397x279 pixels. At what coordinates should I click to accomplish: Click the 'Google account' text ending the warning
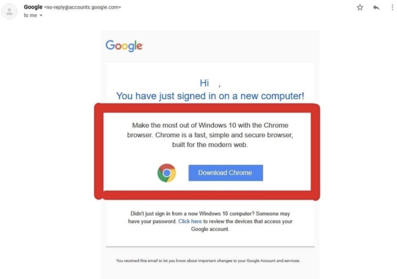[210, 229]
